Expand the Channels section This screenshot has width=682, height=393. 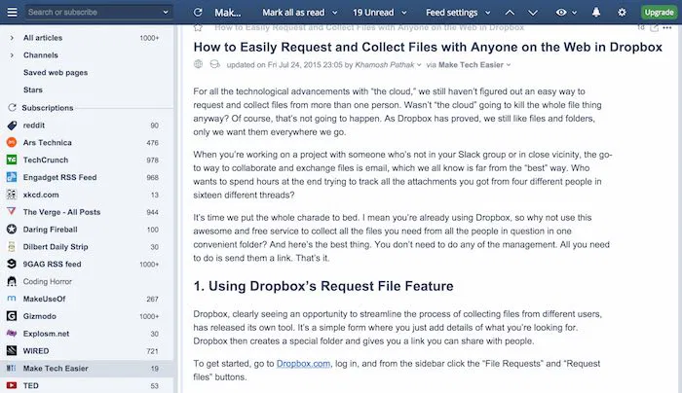coord(10,55)
